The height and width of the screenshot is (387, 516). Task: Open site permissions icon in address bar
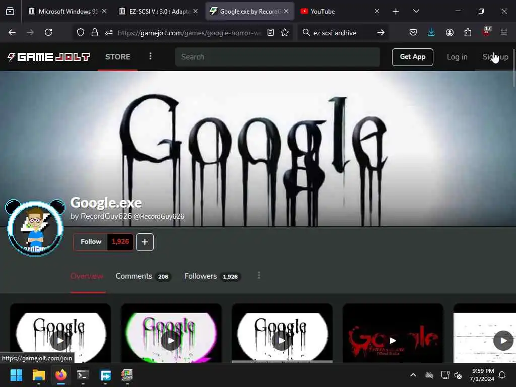point(109,32)
